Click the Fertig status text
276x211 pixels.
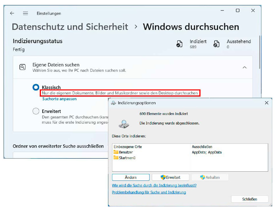click(19, 49)
